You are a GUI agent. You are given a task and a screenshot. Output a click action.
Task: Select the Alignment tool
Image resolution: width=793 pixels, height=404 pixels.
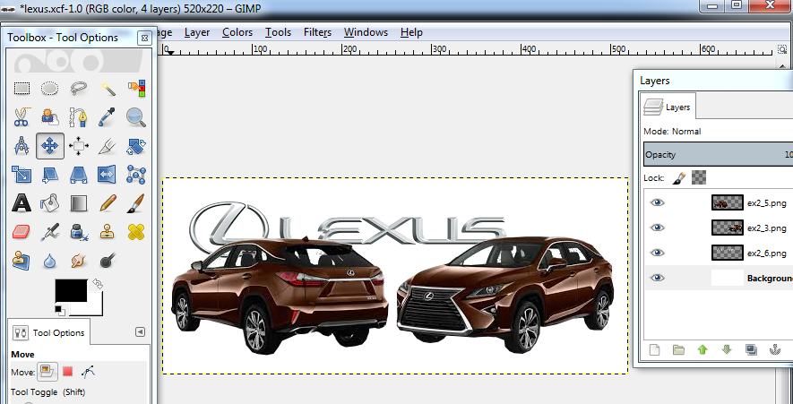[x=79, y=146]
